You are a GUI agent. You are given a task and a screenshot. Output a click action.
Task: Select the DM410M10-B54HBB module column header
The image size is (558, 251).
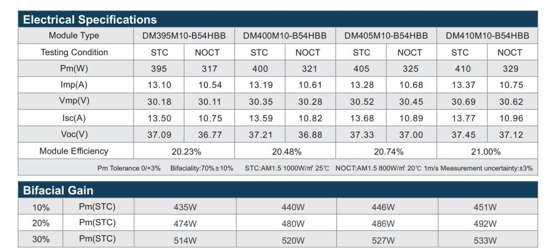click(487, 36)
